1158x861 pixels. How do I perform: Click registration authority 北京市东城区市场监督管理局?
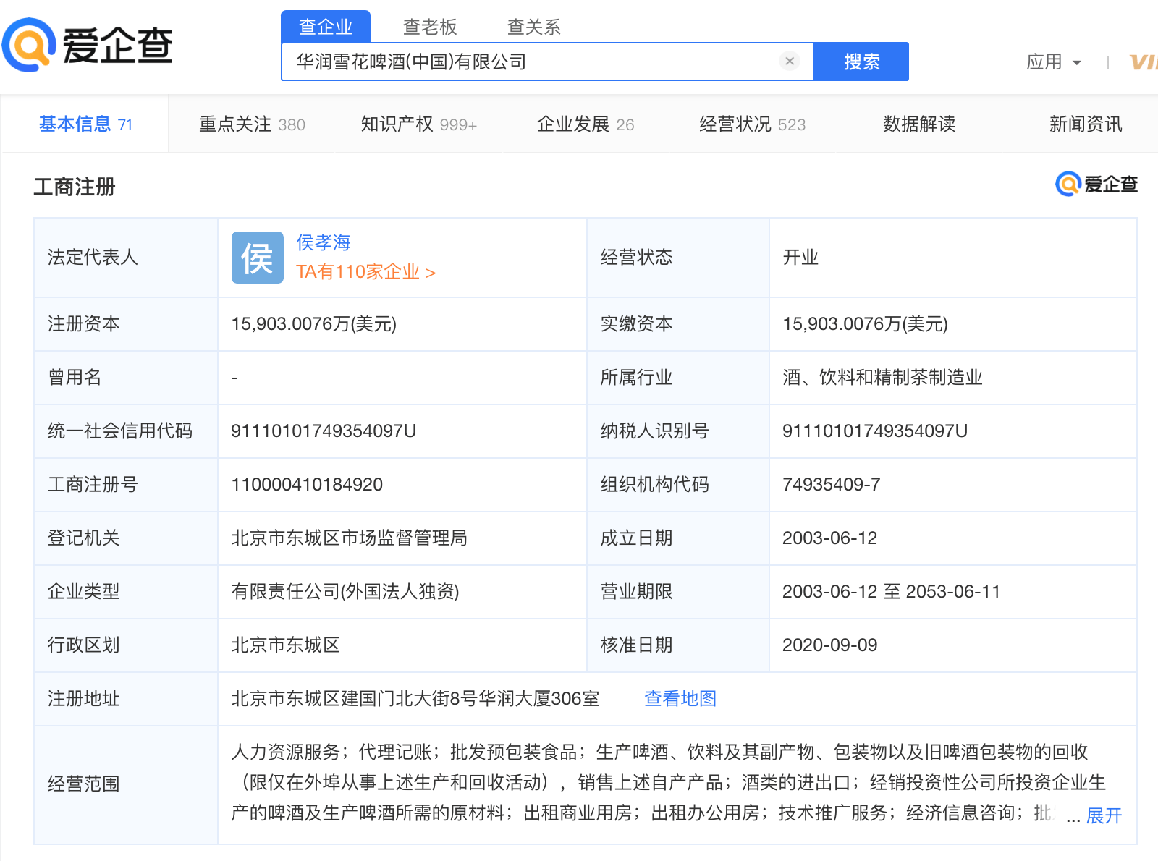coord(349,538)
